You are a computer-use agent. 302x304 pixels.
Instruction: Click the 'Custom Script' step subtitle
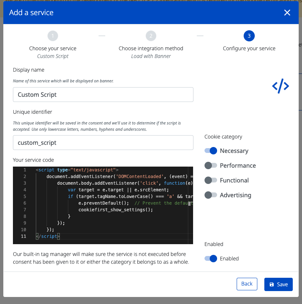point(53,56)
